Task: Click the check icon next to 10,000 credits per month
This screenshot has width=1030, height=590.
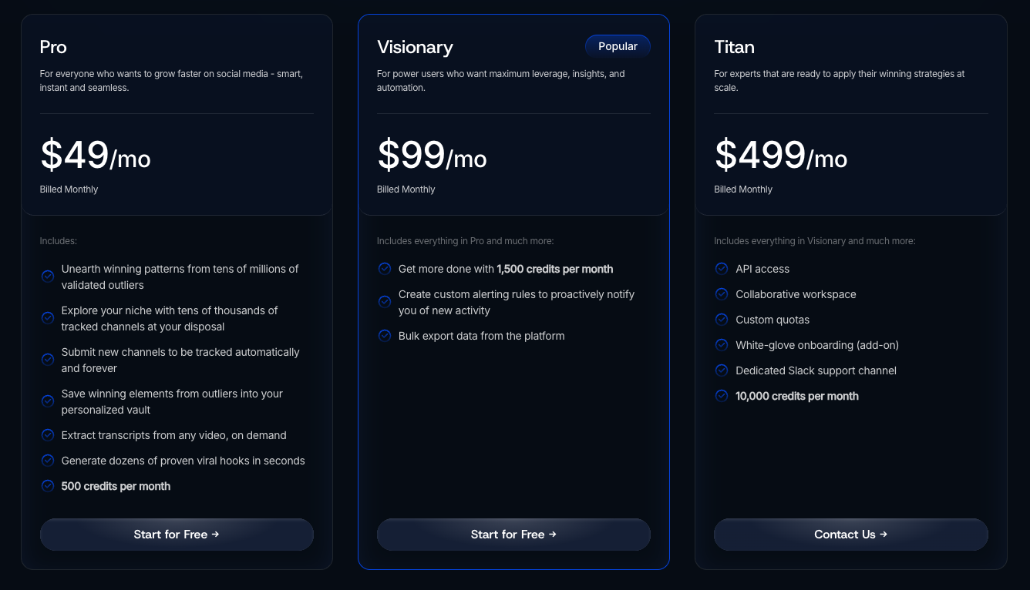Action: click(722, 396)
